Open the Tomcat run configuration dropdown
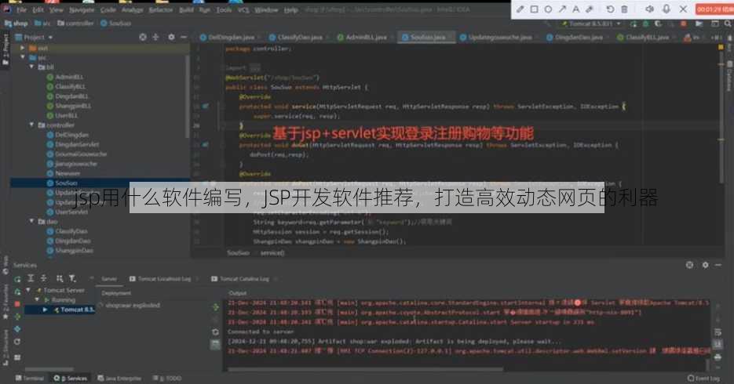This screenshot has height=384, width=734. (592, 24)
